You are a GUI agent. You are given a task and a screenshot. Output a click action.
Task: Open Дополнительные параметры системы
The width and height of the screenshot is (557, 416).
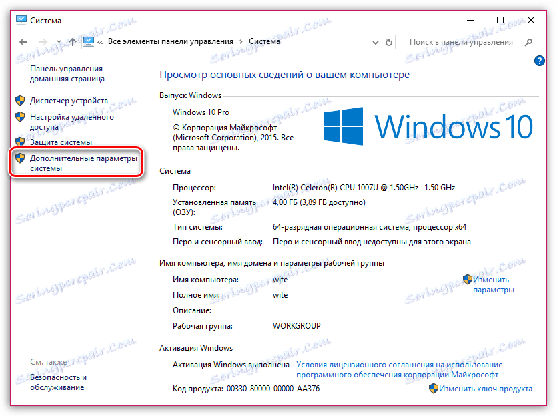83,163
